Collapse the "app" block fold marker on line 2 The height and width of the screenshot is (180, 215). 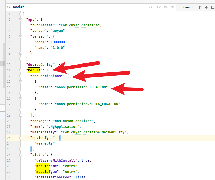[20, 20]
